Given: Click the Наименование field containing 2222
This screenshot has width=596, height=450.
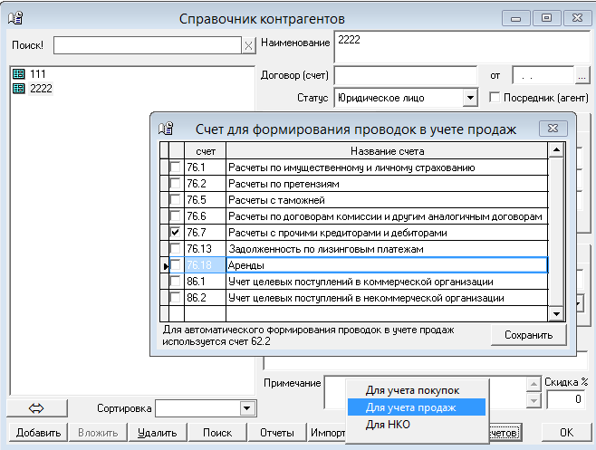Looking at the screenshot, I should coord(462,47).
